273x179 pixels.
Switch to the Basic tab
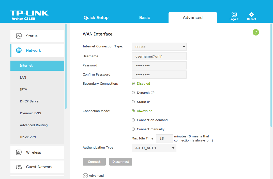pos(144,17)
